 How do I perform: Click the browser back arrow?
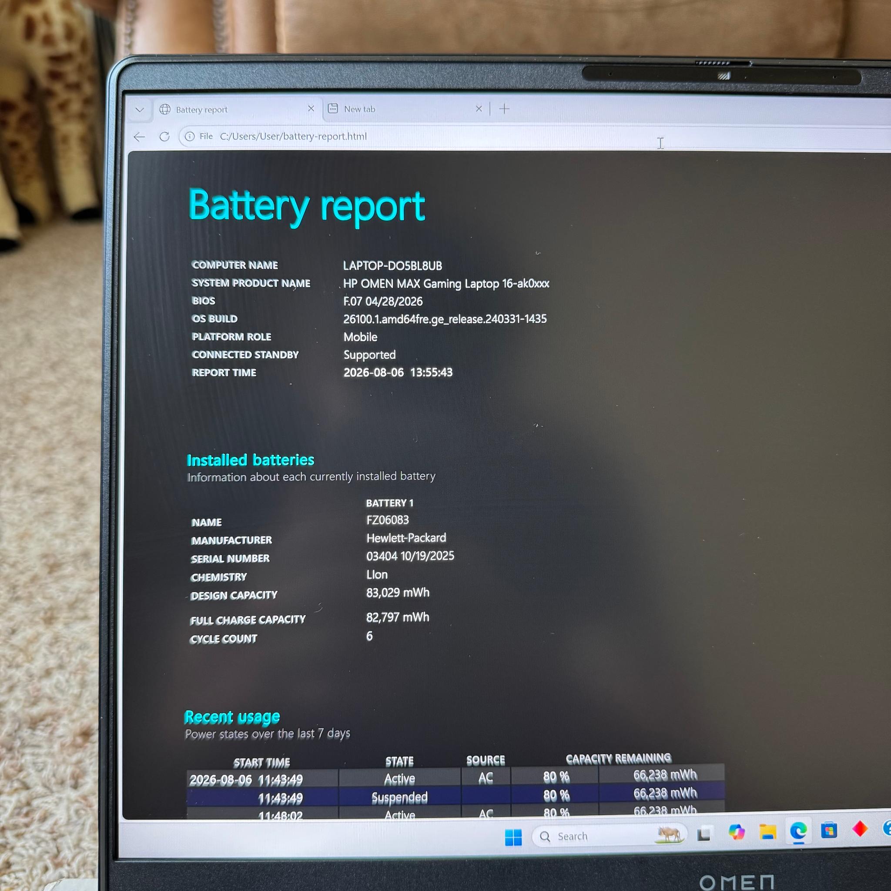coord(139,137)
